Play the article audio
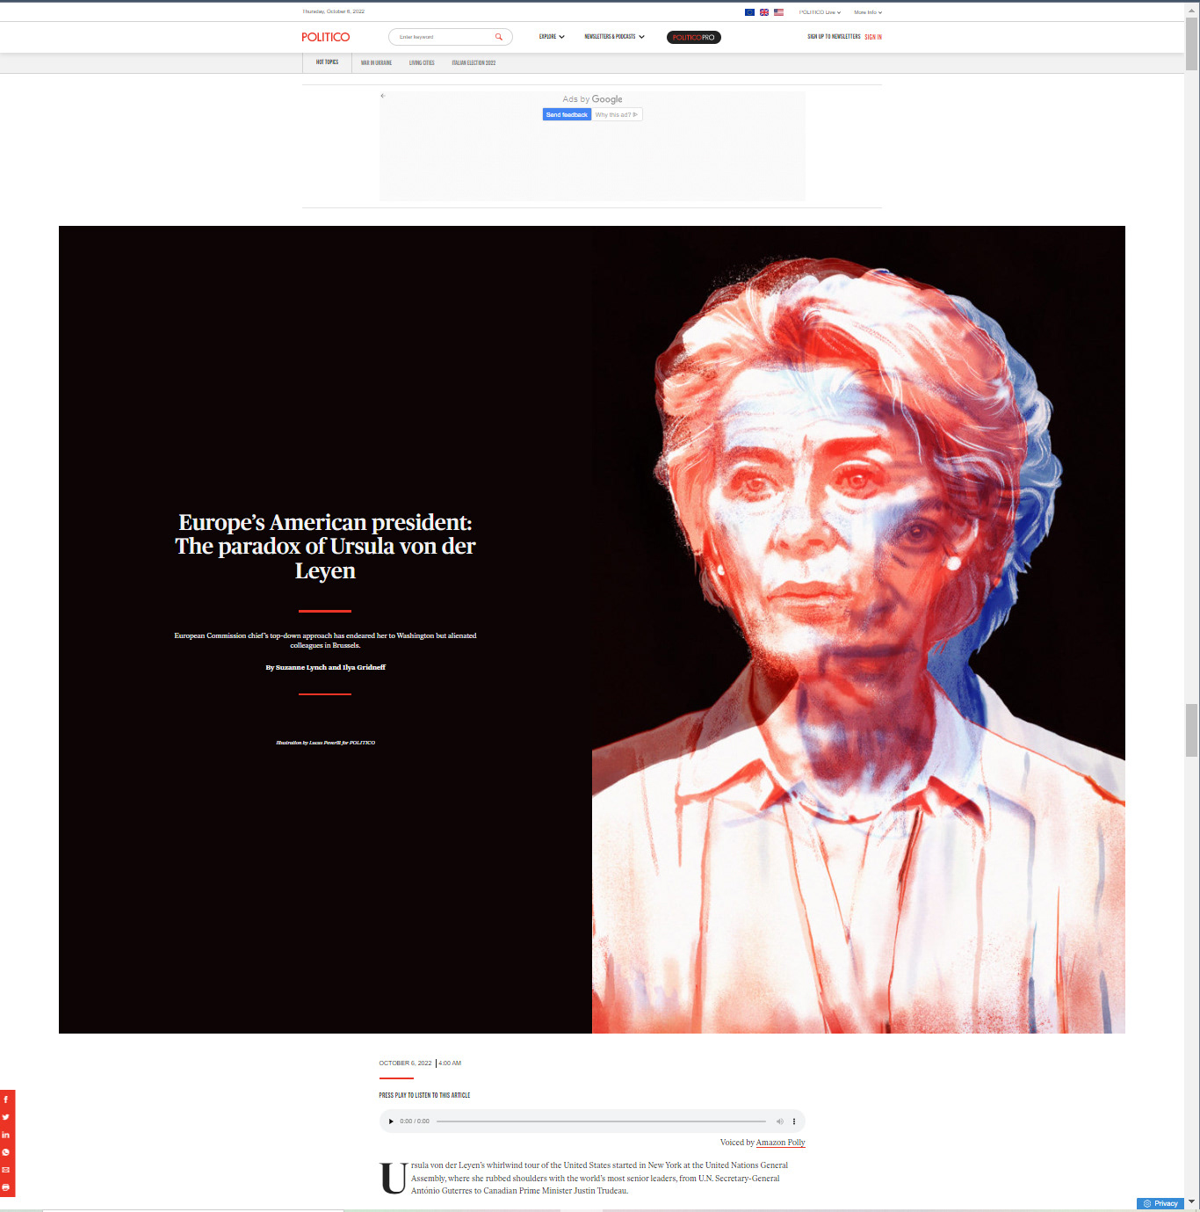Viewport: 1200px width, 1212px height. (x=391, y=1121)
